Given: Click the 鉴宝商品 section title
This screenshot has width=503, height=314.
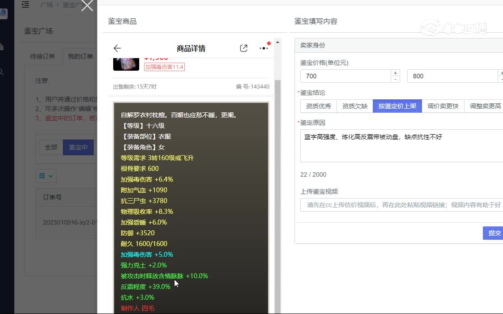Looking at the screenshot, I should [x=122, y=21].
